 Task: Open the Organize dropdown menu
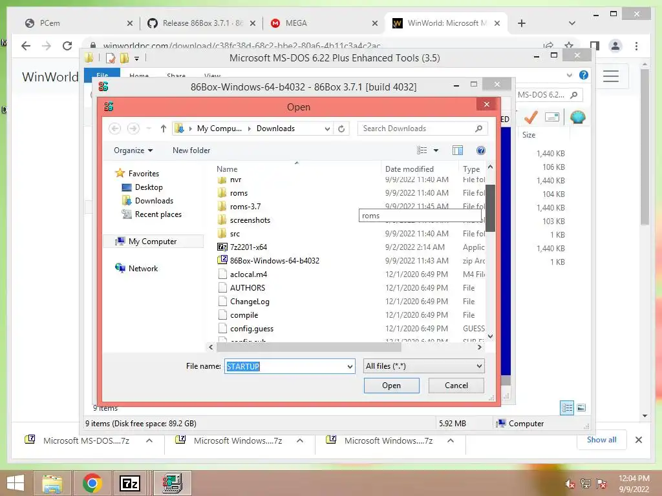click(x=133, y=150)
